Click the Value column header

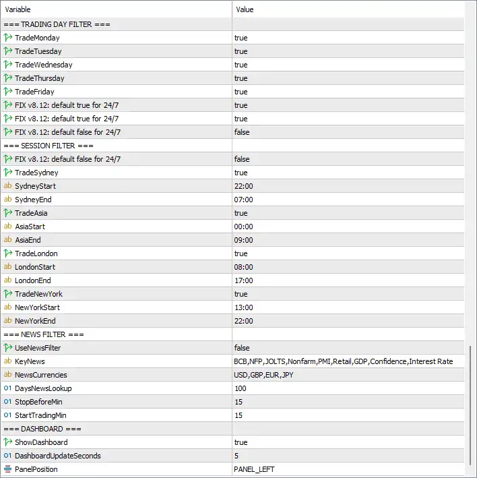click(348, 9)
